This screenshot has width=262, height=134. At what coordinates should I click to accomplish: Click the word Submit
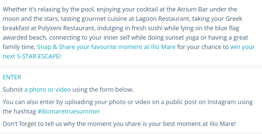(13, 90)
